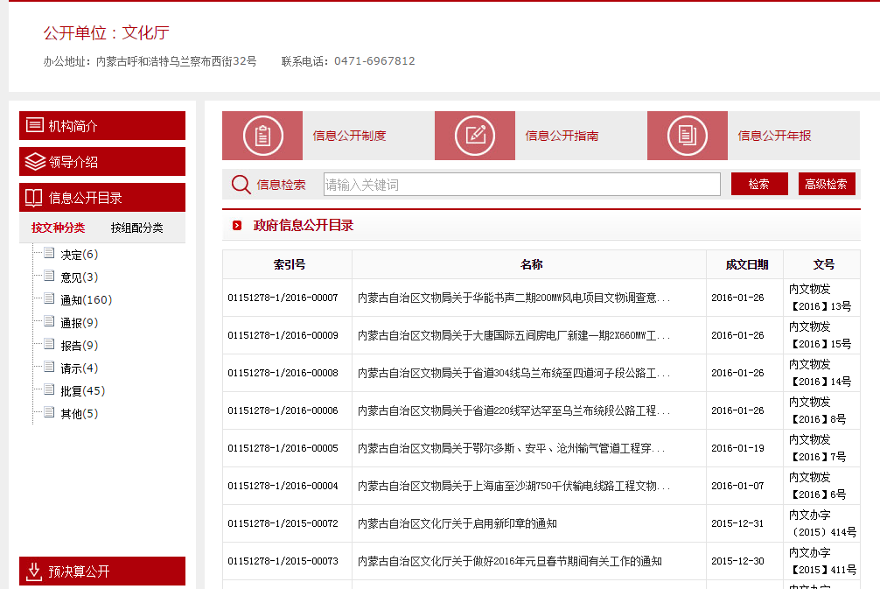Click the 公开单位：文化厅 title
Viewport: 880px width, 589px height.
(x=107, y=32)
